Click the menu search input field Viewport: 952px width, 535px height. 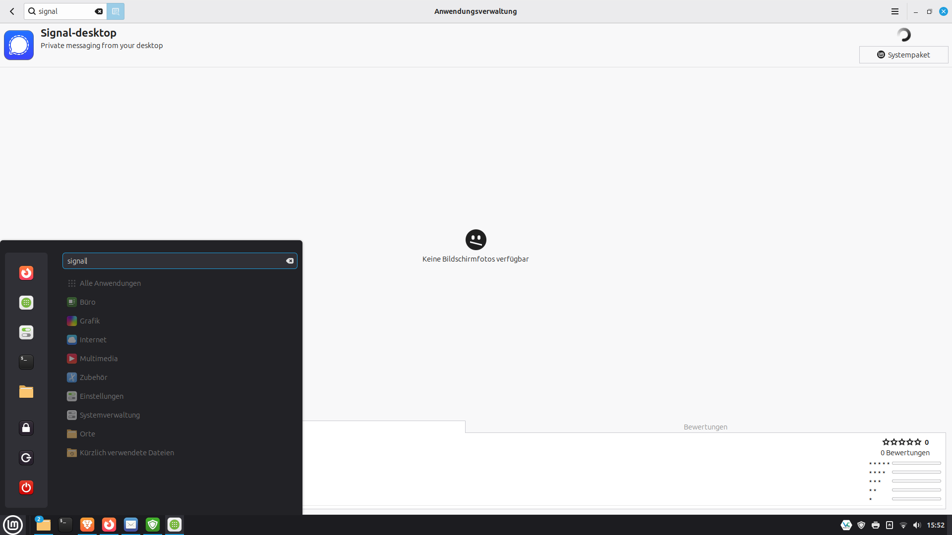click(174, 261)
